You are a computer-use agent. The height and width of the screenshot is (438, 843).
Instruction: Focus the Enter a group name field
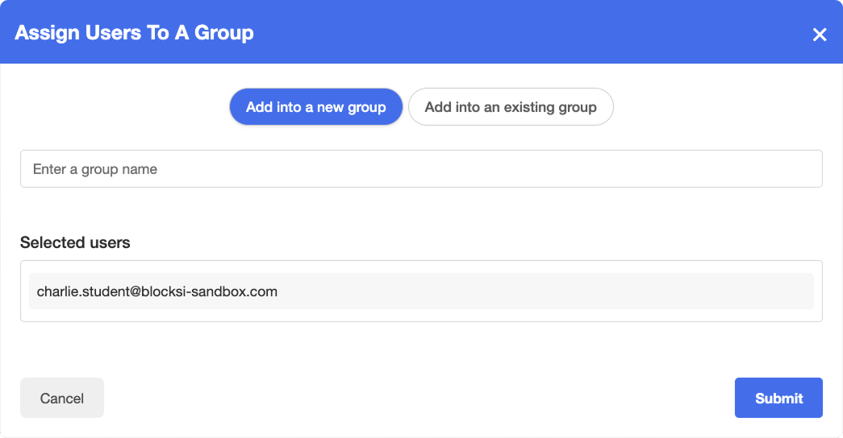421,168
